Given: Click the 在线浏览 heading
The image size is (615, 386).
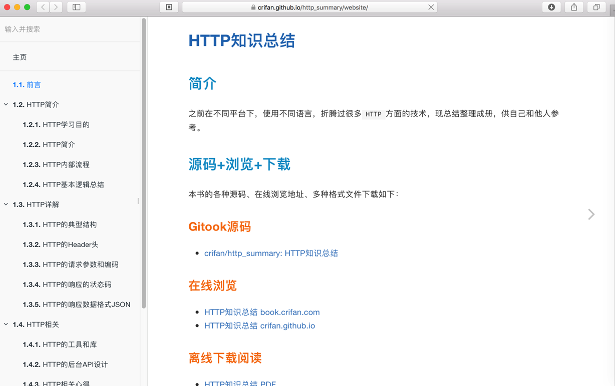Looking at the screenshot, I should click(x=212, y=285).
